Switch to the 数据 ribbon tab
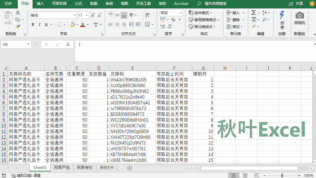The image size is (316, 178). (x=94, y=4)
